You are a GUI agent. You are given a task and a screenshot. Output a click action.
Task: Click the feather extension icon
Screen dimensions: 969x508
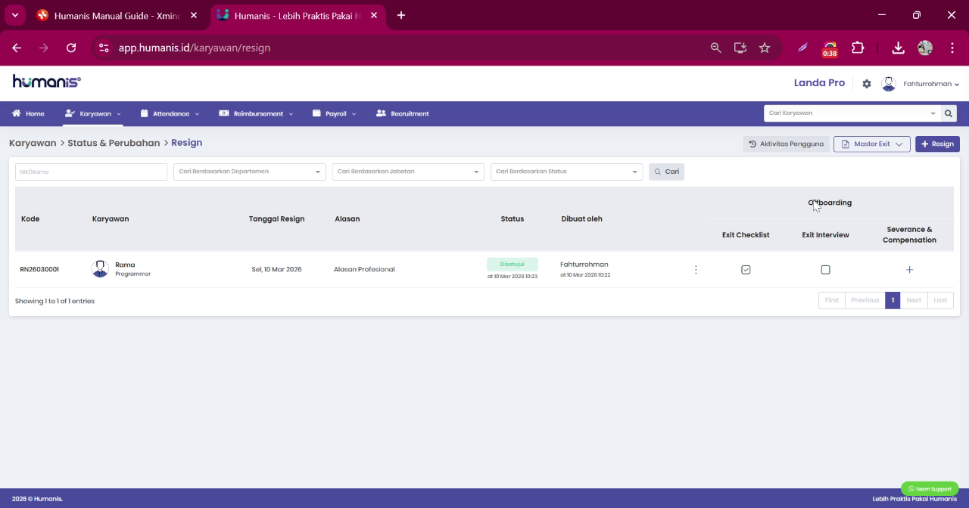click(802, 48)
